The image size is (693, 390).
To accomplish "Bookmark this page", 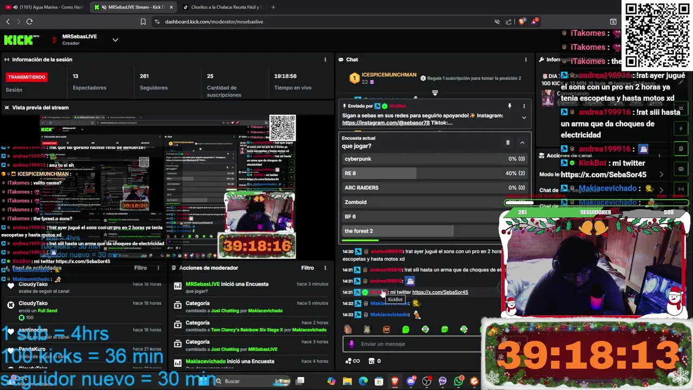I will click(143, 22).
